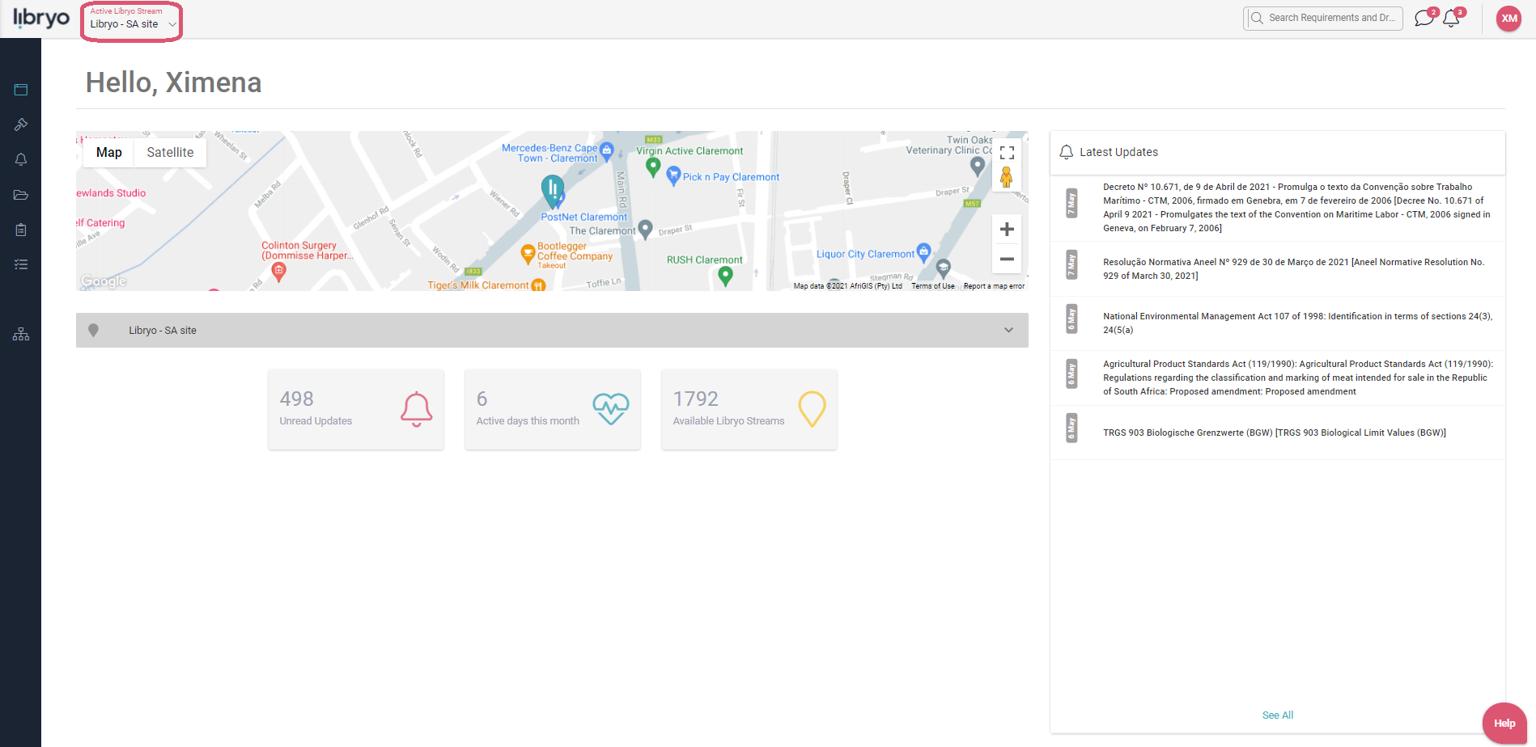The width and height of the screenshot is (1536, 747).
Task: Click the Google logo on the map
Action: 104,281
